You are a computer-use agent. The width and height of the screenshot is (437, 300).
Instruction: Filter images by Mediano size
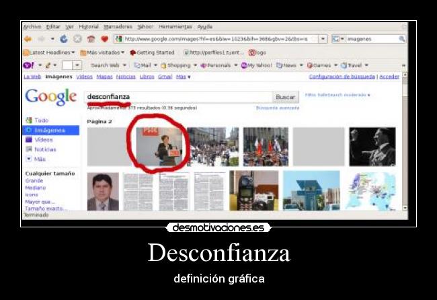coord(36,188)
